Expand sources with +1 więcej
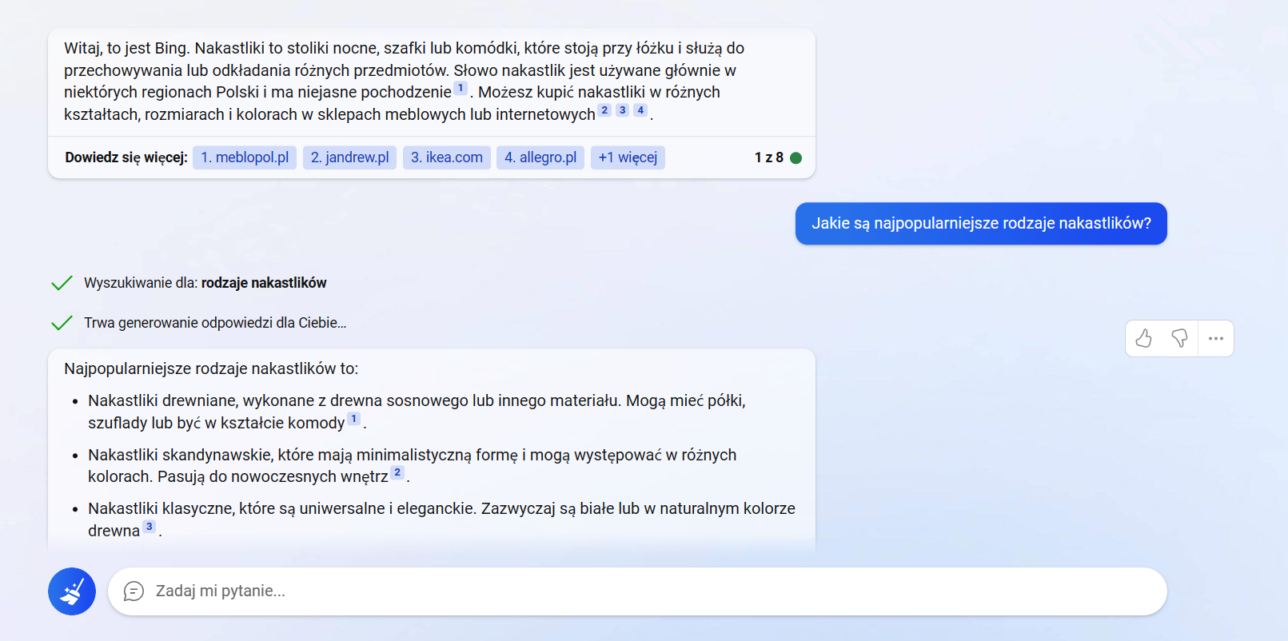 (x=628, y=157)
